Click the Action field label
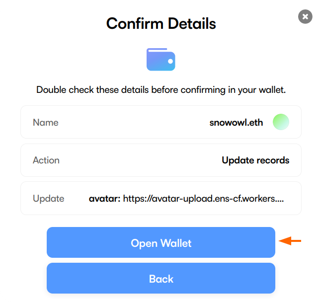This screenshot has width=322, height=302. coord(46,160)
